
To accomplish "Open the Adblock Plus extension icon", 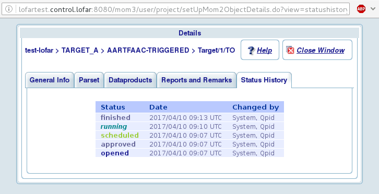I will pos(361,9).
